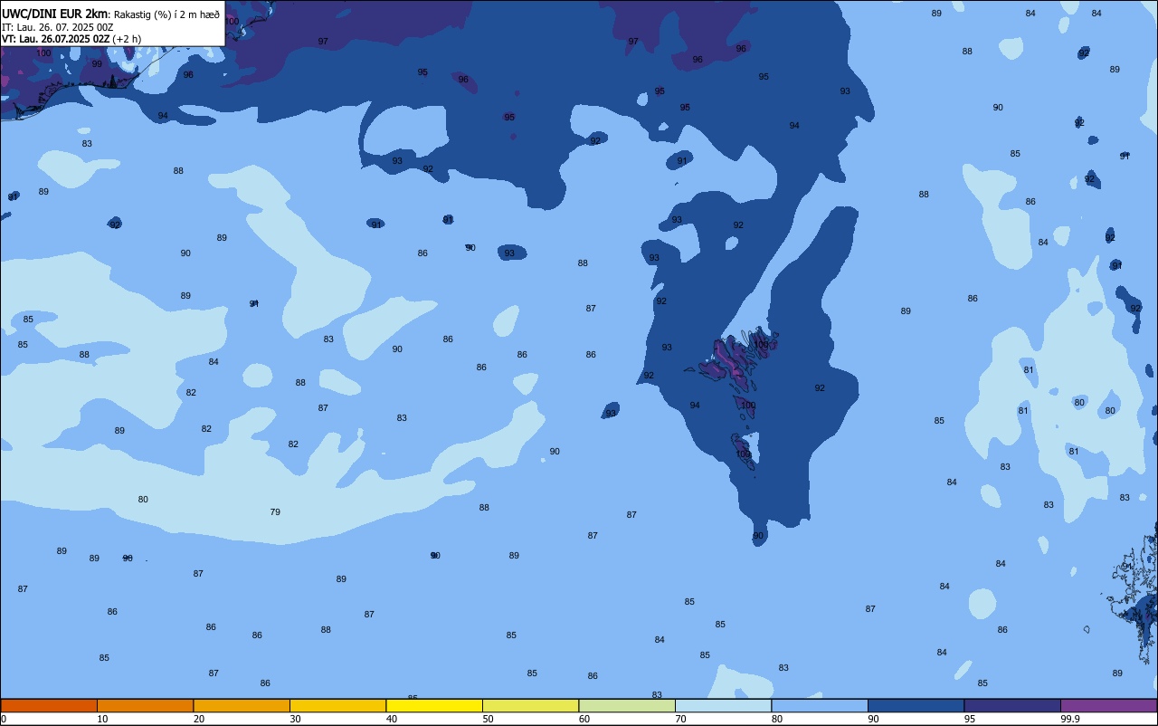Select the legend tick label '60'
1158x726 pixels.
(x=584, y=719)
